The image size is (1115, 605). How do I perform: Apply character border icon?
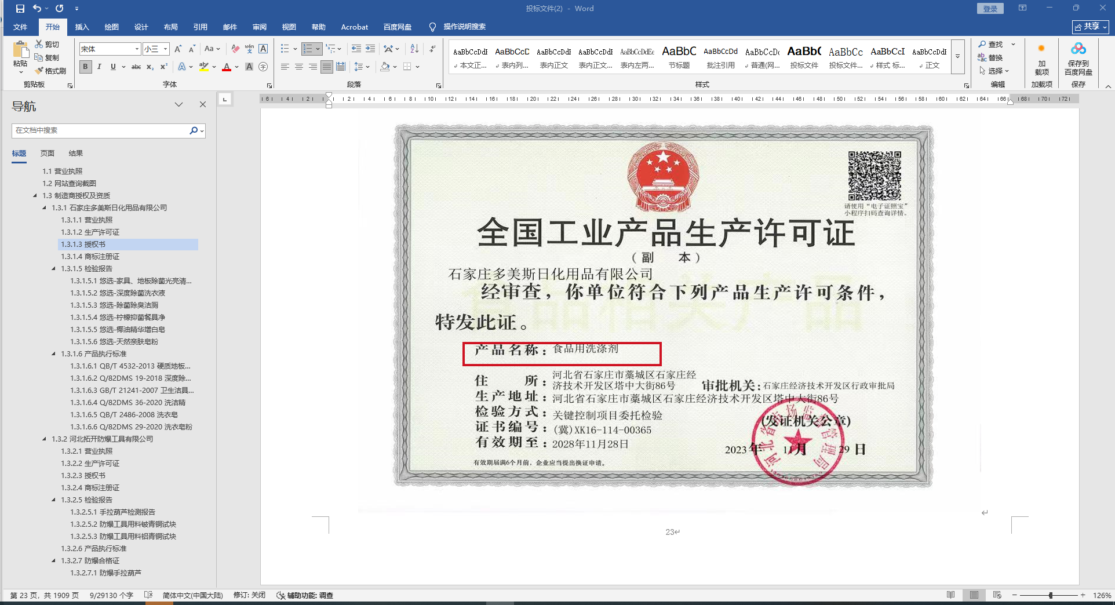(x=263, y=49)
